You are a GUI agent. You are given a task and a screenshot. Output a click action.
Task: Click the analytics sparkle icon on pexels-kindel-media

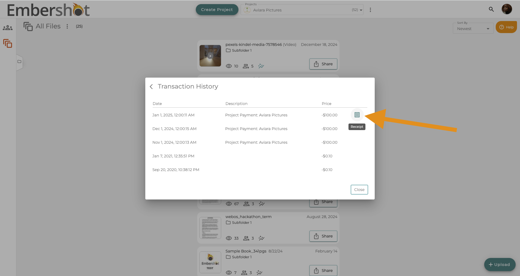tap(261, 66)
